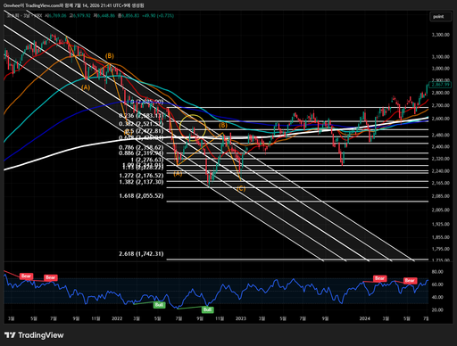Screen dimensions: 457x346
Task: Click the rightmost Bear divergence label
Action: [410, 280]
